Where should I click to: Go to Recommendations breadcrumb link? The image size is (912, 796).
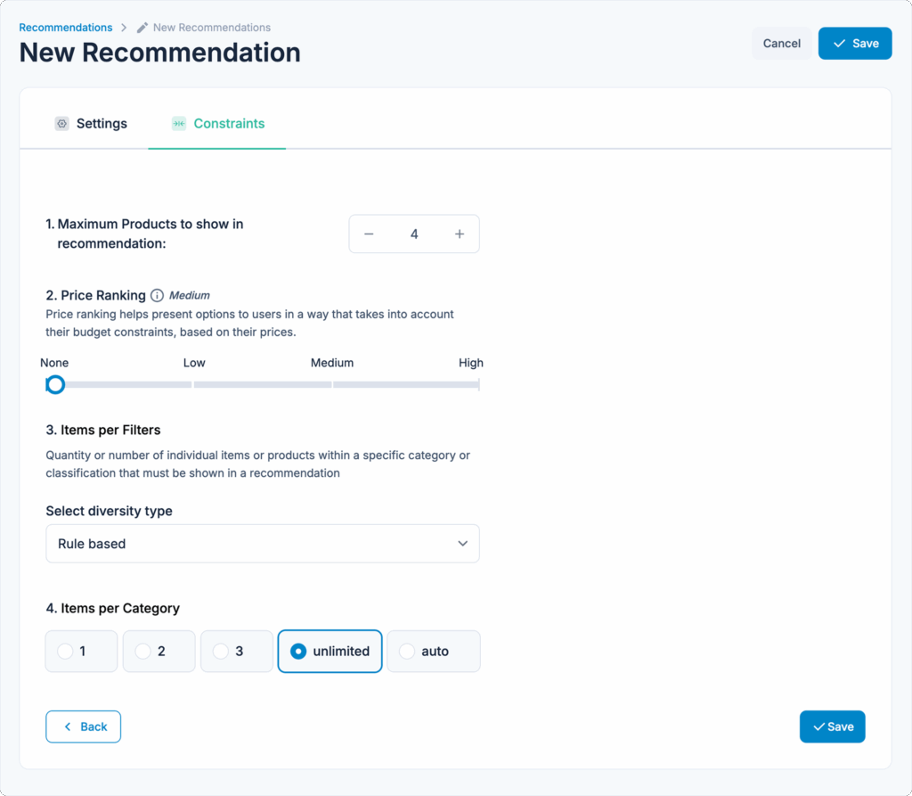(x=66, y=28)
